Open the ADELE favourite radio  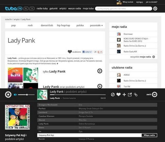pyautogui.click(x=127, y=75)
